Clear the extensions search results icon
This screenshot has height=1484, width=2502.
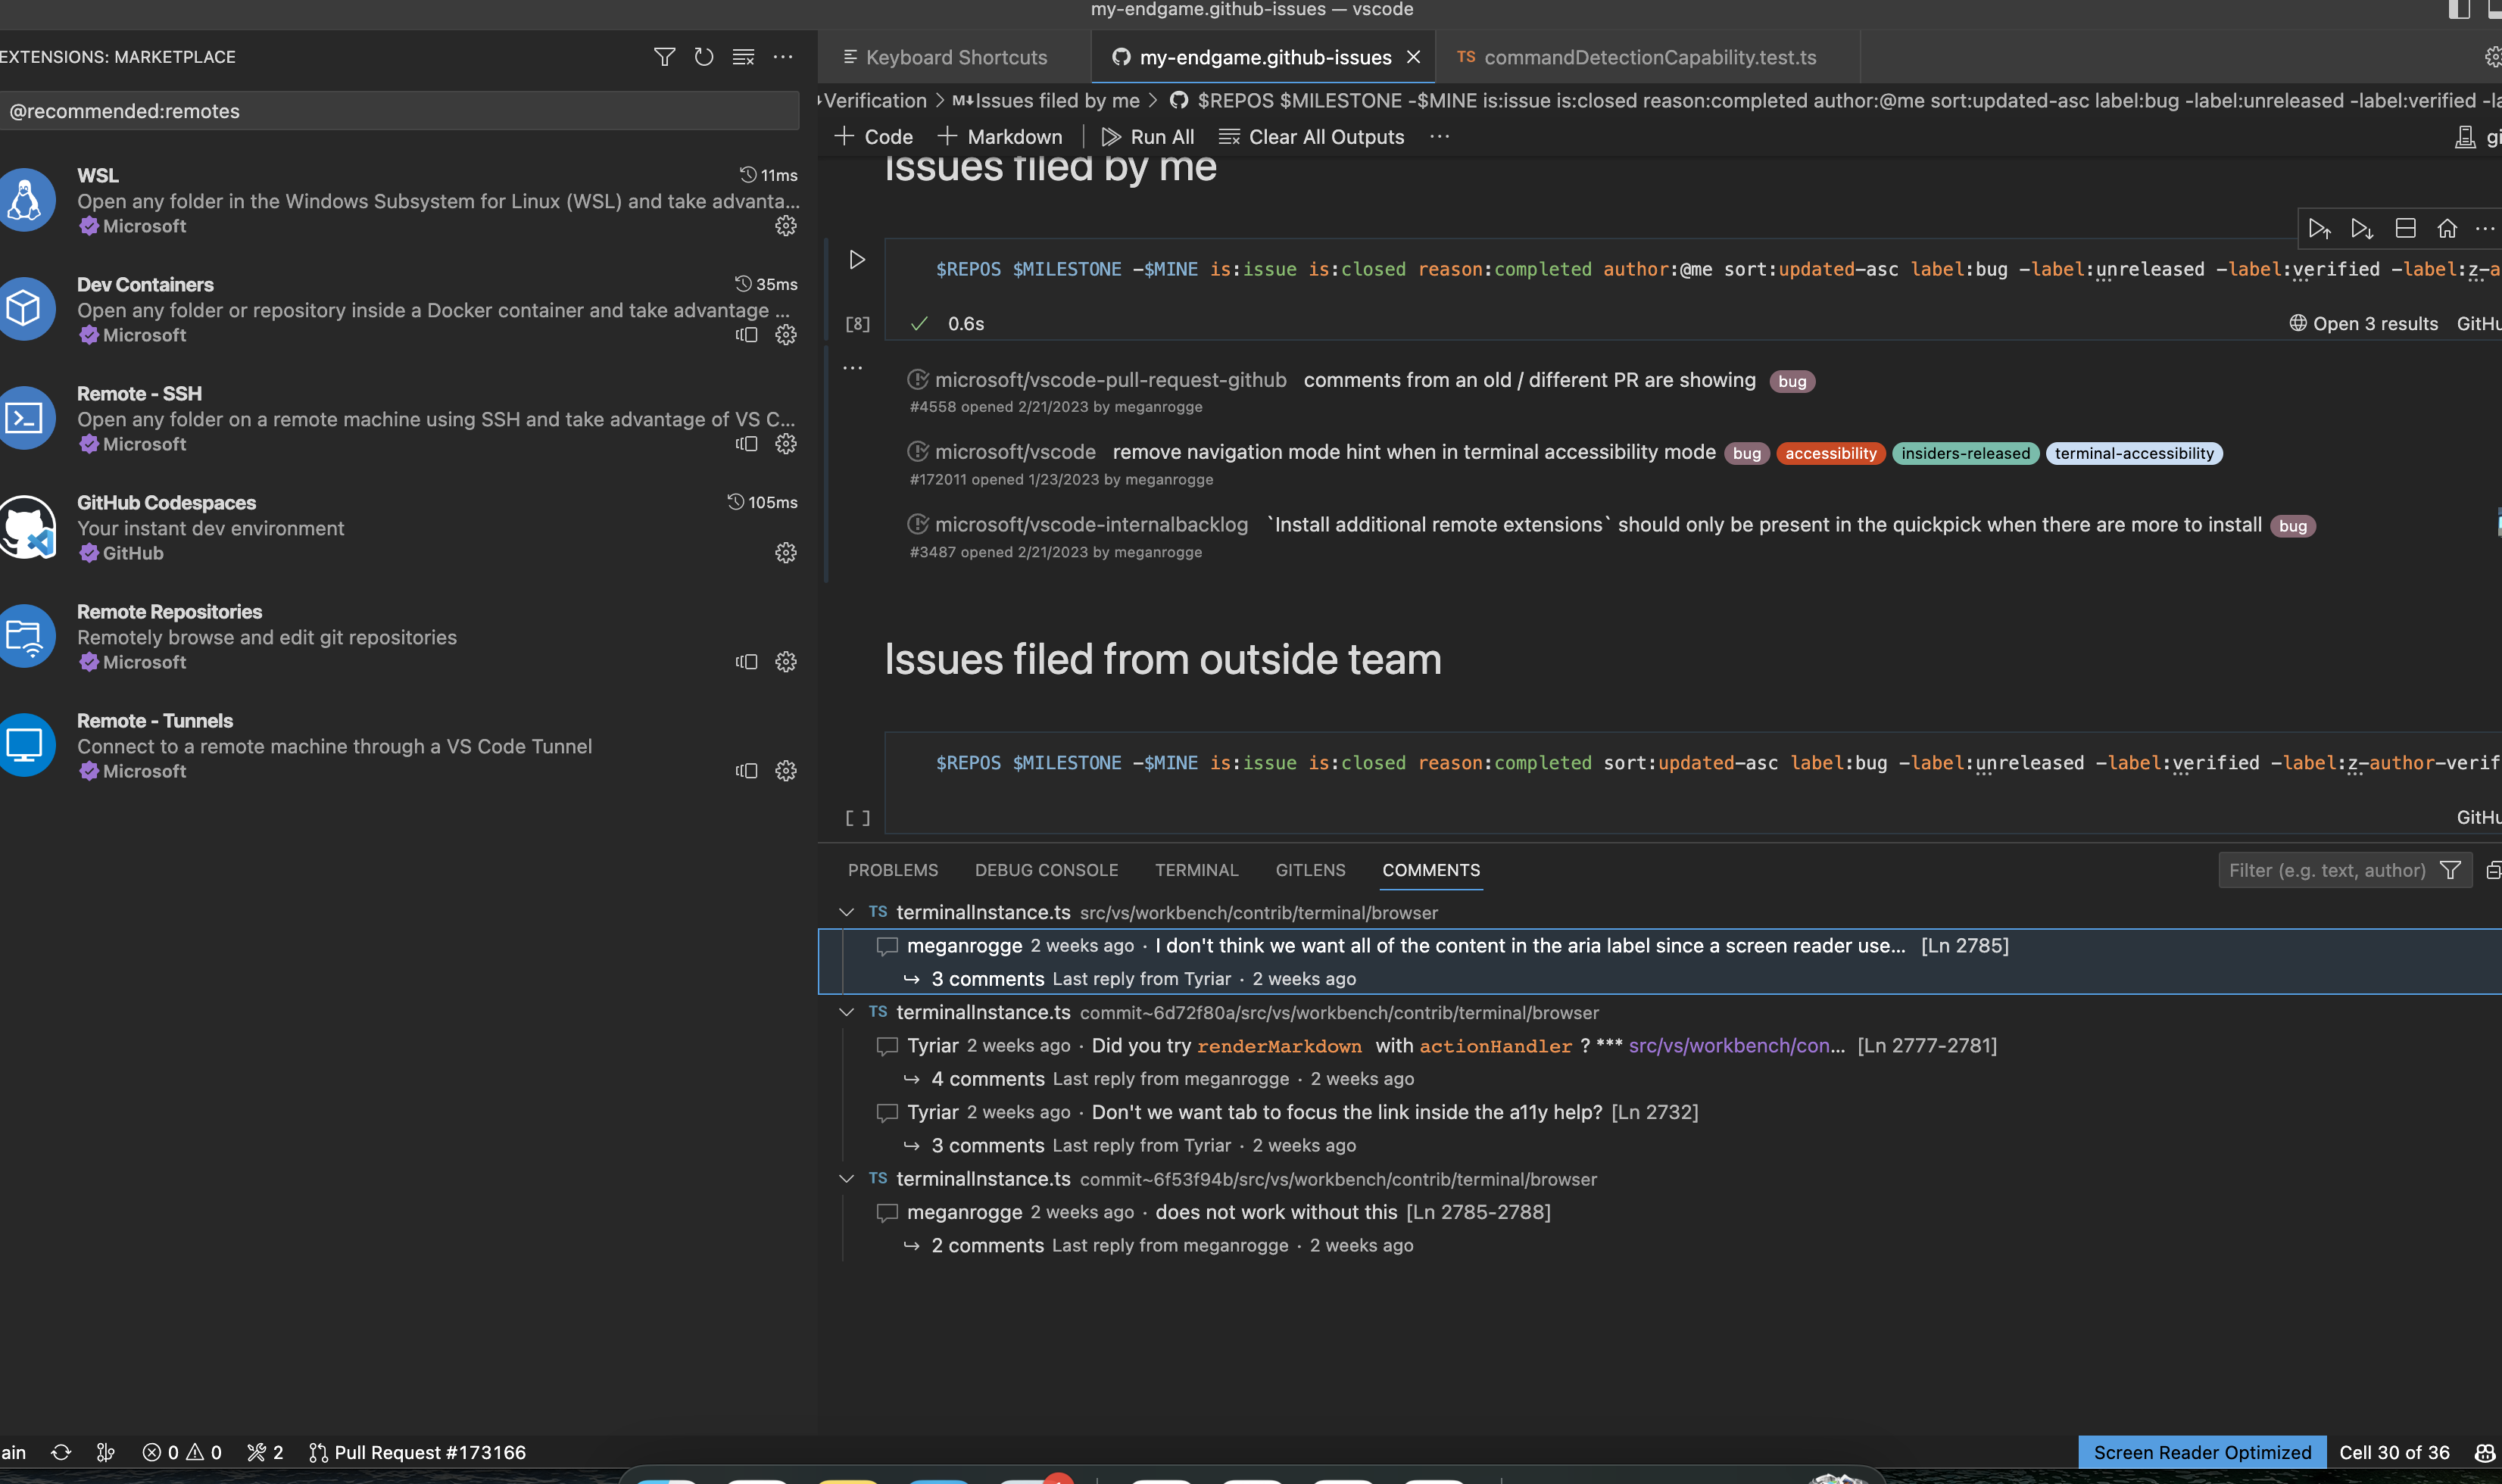pos(744,57)
